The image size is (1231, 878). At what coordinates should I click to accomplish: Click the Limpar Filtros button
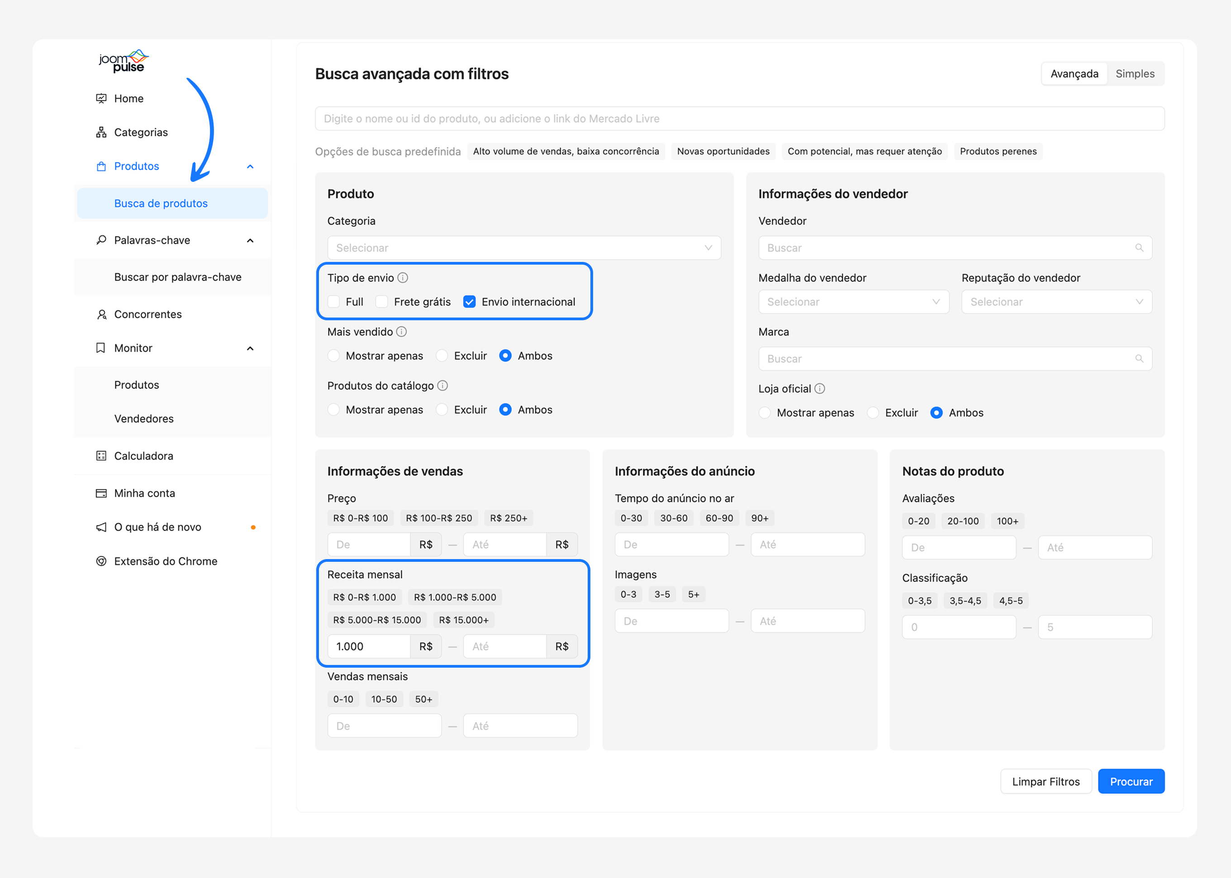tap(1045, 781)
